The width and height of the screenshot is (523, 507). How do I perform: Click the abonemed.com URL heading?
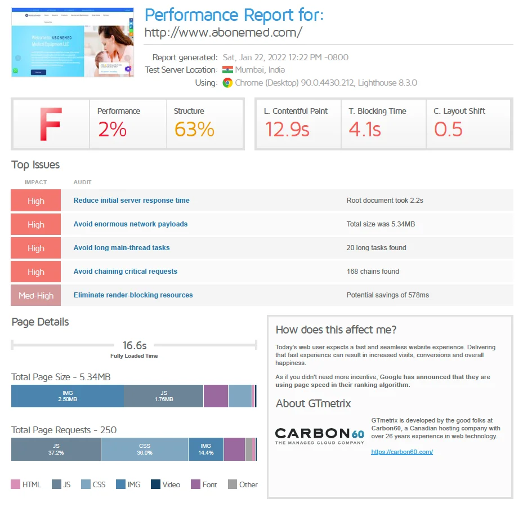pos(223,33)
